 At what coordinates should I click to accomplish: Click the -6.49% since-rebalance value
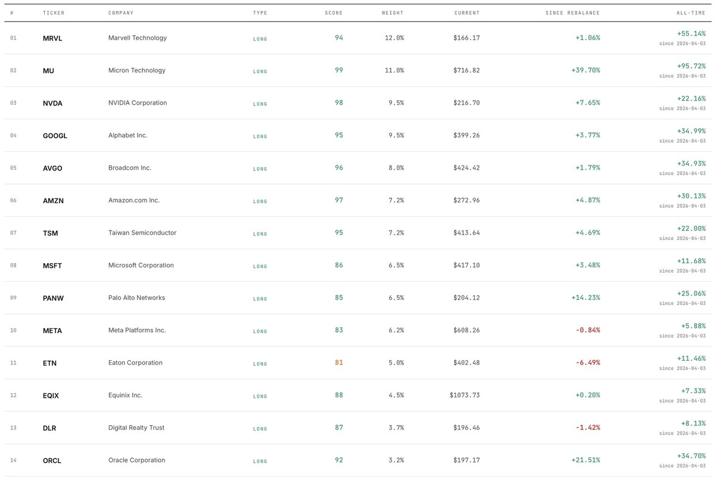(587, 362)
